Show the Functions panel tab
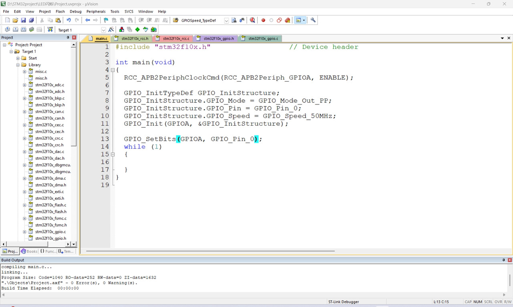The image size is (513, 307). point(48,251)
